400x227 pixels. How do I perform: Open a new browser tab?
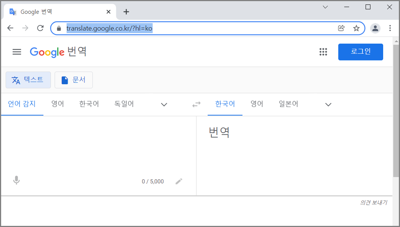[126, 12]
